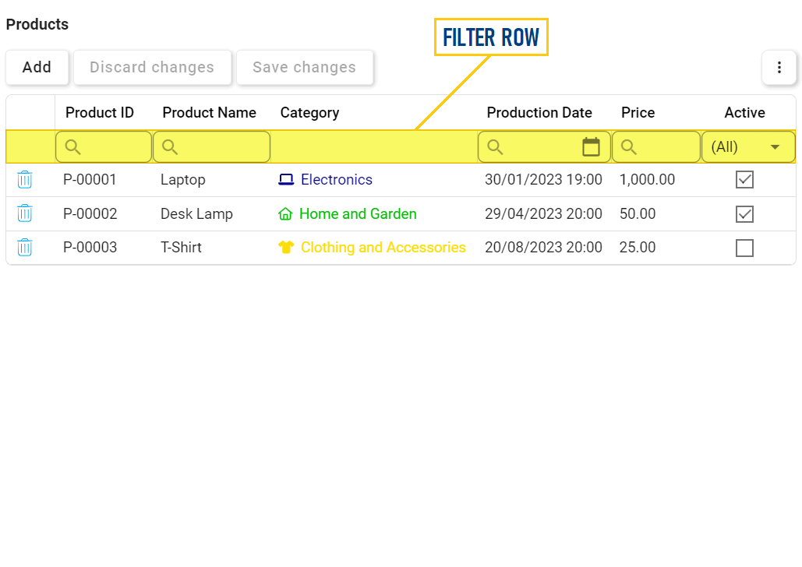Click the Add button
Screen dimensions: 802x567
click(x=37, y=68)
